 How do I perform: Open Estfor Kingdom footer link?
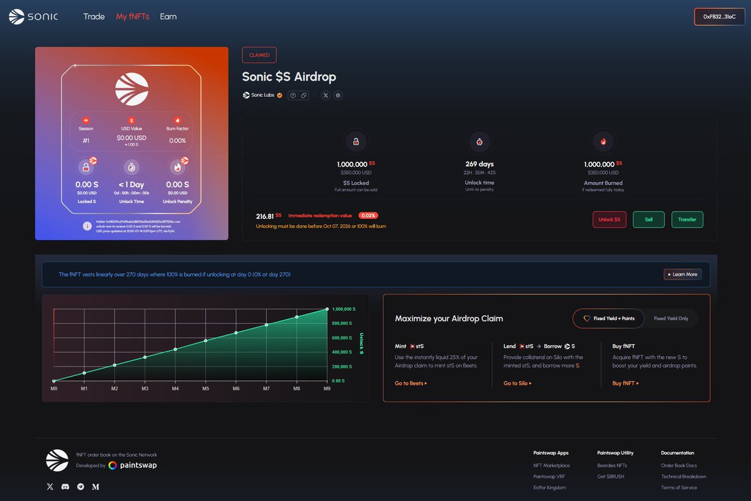549,488
